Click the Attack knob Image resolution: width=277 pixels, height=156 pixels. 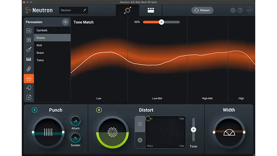coord(75,121)
